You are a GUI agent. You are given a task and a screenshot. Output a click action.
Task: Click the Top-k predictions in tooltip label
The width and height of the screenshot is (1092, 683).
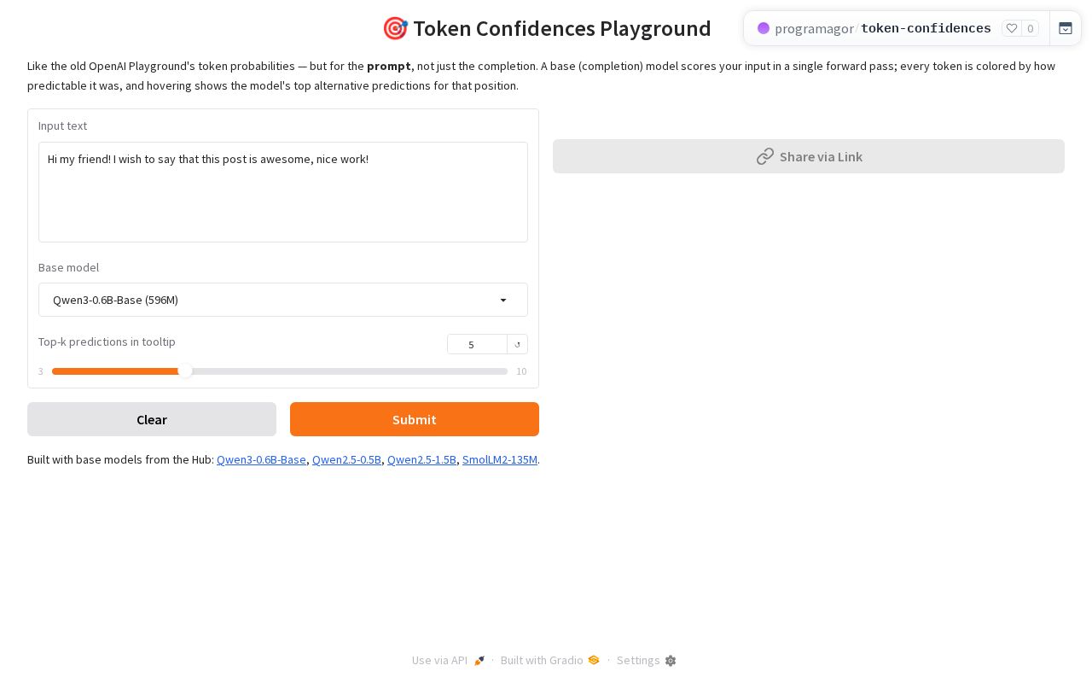tap(107, 341)
